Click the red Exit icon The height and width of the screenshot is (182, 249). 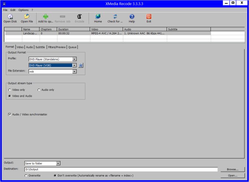click(149, 16)
